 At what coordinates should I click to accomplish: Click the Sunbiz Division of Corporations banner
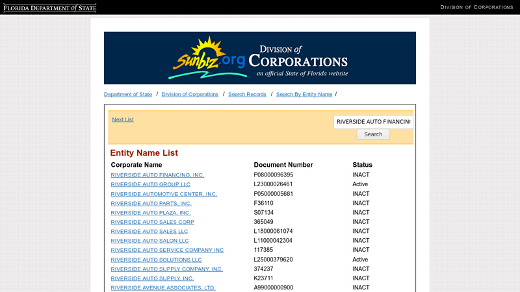click(x=259, y=58)
